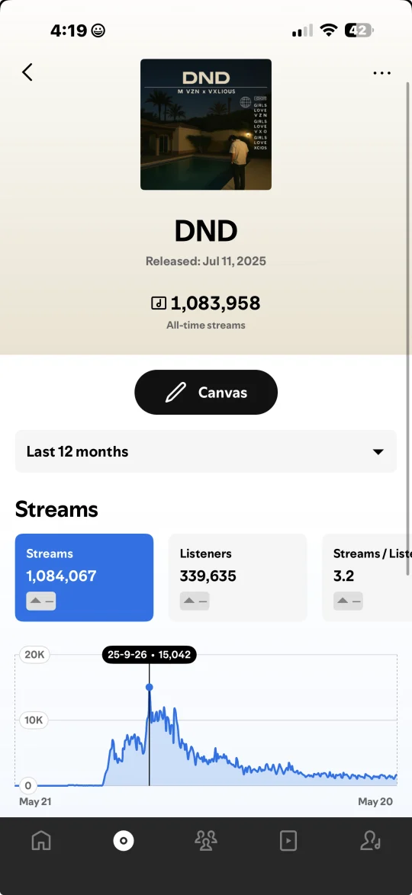
Task: Tap the Home icon in bottom navigation
Action: point(41,840)
